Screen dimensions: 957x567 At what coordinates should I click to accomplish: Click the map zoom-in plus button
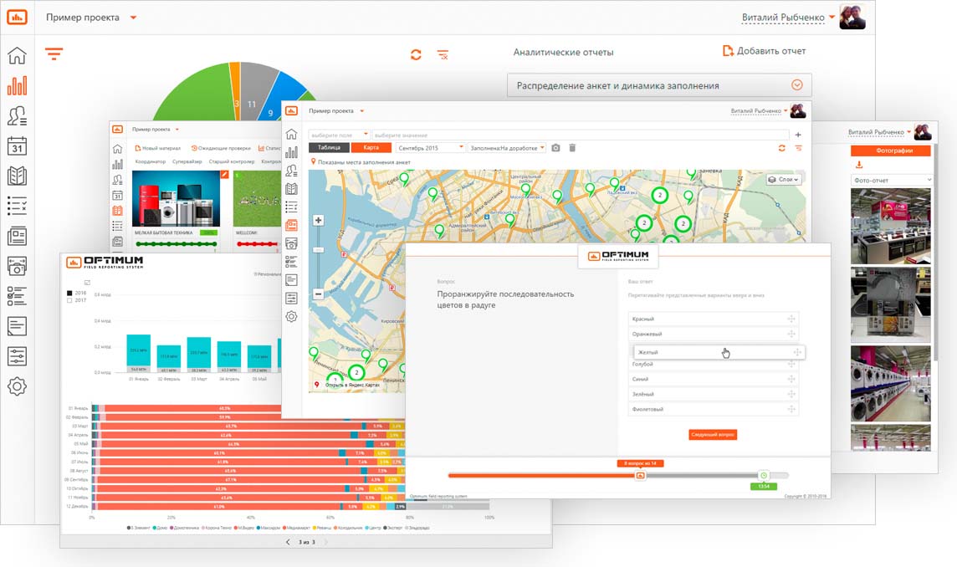pos(318,220)
